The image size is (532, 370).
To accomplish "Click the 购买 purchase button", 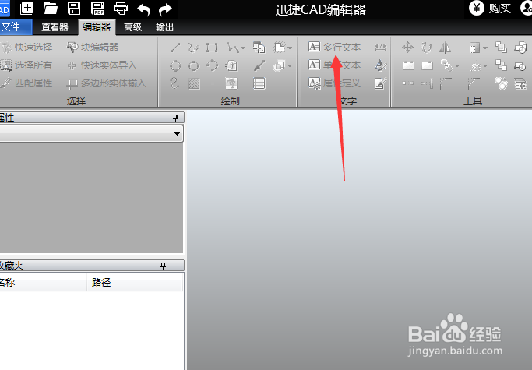I will 490,8.
